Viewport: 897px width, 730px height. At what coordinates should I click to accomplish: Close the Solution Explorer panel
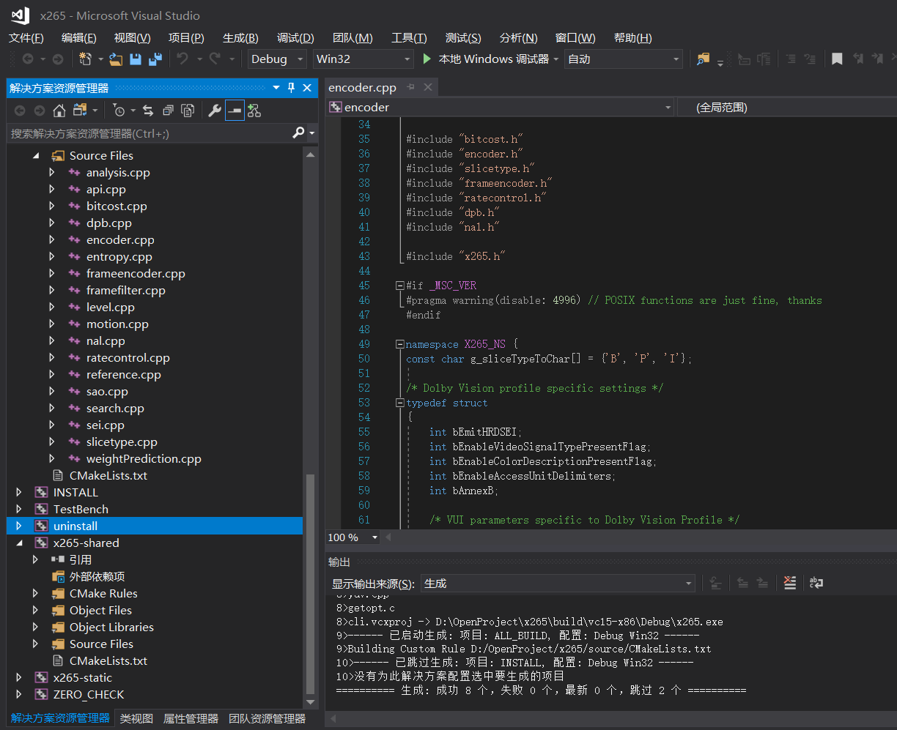click(308, 88)
